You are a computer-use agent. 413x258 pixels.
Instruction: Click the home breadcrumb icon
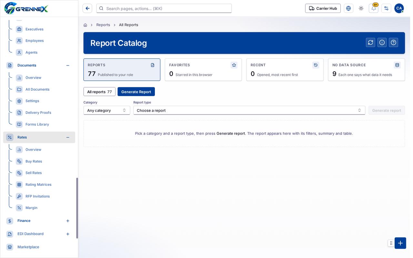85,25
